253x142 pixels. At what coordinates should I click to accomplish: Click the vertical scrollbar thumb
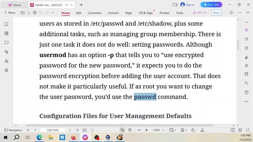click(x=238, y=45)
